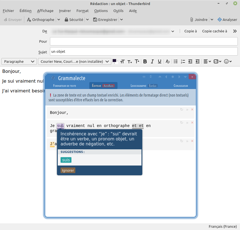Open the Insérer menu
Viewport: 240px width, 230px height.
[x=65, y=11]
